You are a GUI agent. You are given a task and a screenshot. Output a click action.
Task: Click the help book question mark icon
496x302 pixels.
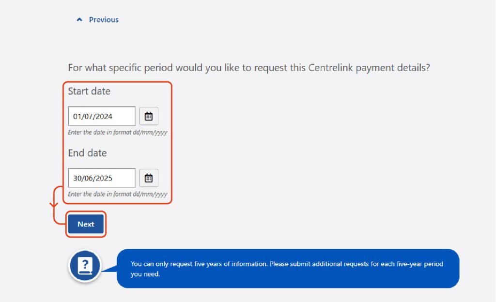pos(85,266)
